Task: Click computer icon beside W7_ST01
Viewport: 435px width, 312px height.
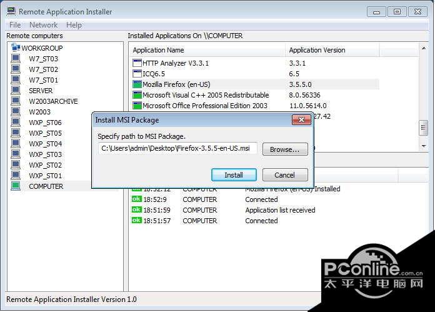Action: click(16, 79)
